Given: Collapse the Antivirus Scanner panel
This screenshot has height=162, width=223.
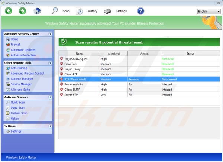Looking at the screenshot, I should point(50,97).
